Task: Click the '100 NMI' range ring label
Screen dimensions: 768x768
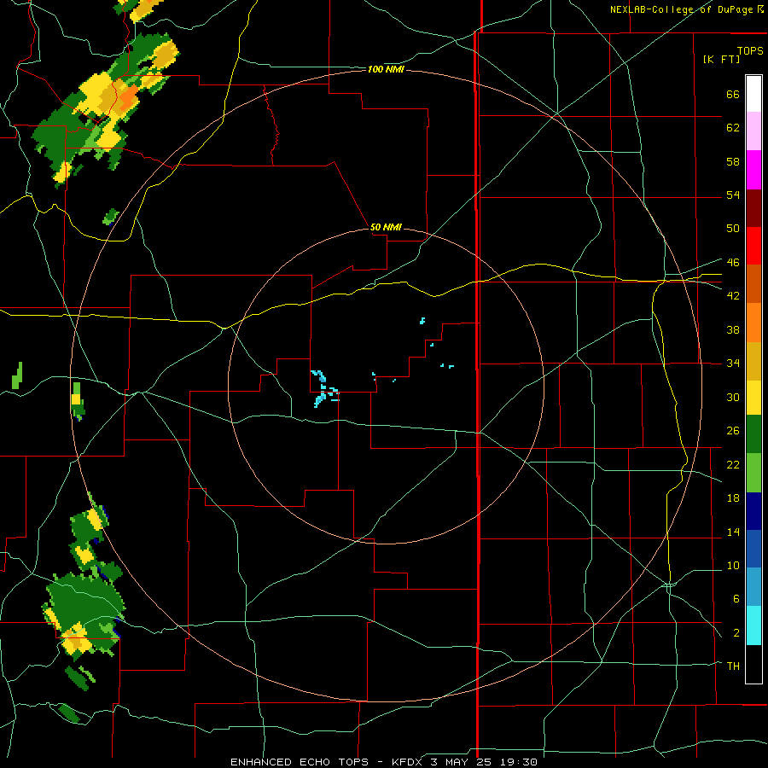Action: [386, 70]
